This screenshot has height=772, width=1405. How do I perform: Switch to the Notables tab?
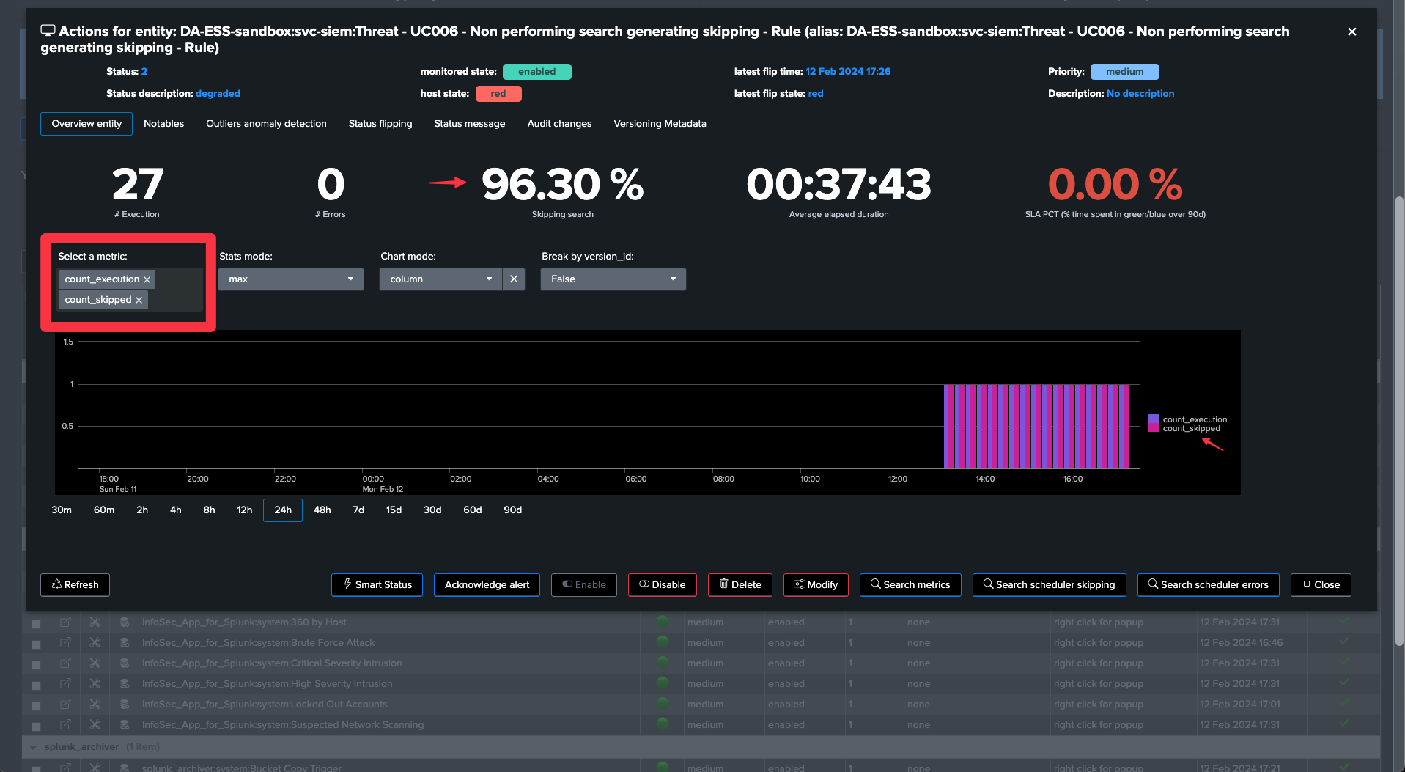coord(163,124)
